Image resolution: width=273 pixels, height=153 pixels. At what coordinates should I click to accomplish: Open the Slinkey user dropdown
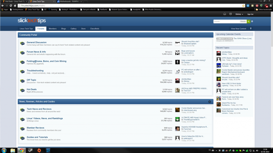(x=239, y=14)
